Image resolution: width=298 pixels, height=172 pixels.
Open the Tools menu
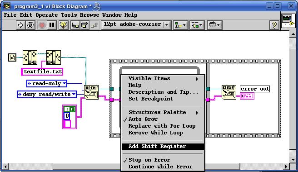pyautogui.click(x=69, y=15)
